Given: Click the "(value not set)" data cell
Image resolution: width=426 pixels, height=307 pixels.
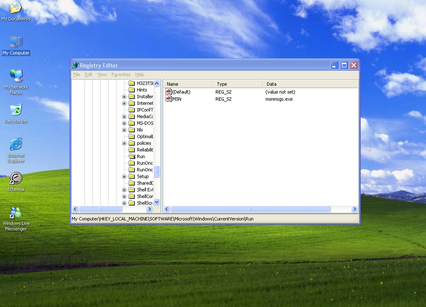Looking at the screenshot, I should point(280,92).
